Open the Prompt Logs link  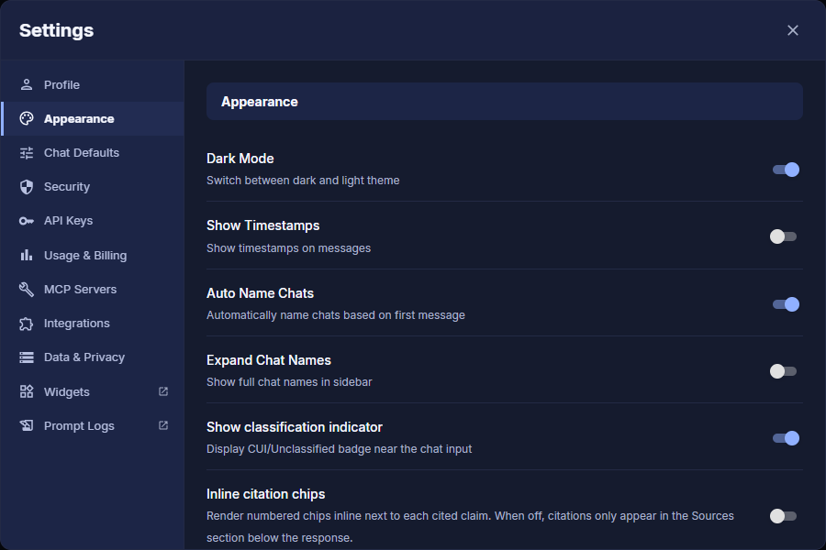[x=93, y=425]
